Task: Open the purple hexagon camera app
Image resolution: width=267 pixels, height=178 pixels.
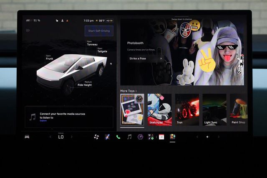Action: pos(140,137)
